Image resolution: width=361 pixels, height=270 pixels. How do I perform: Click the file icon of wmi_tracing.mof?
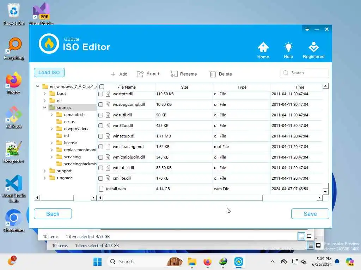click(x=108, y=147)
